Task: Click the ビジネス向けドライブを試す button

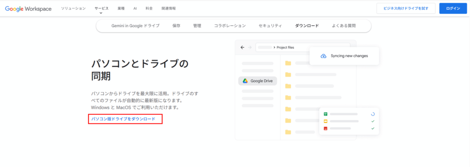Action: tap(406, 8)
